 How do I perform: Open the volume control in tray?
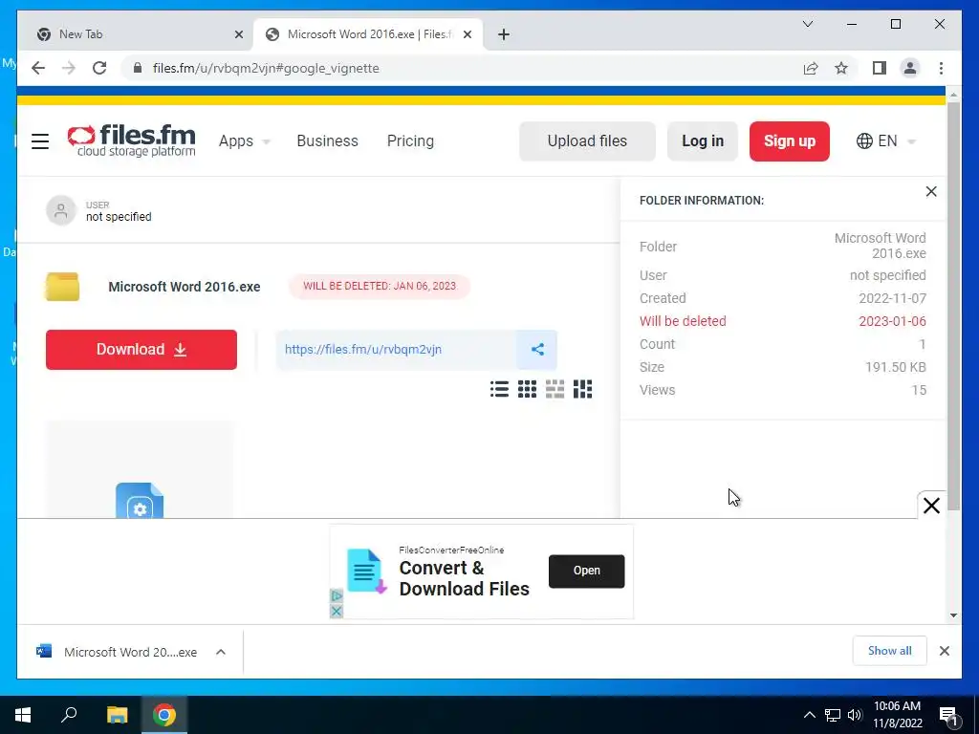coord(855,715)
